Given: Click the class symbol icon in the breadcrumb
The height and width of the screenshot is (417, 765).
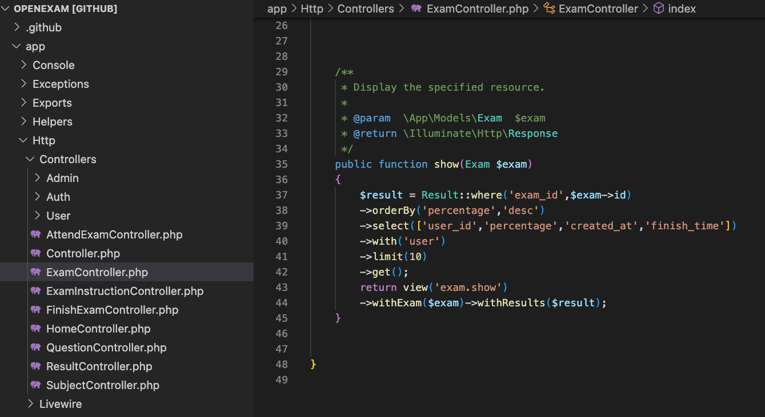Looking at the screenshot, I should [549, 9].
